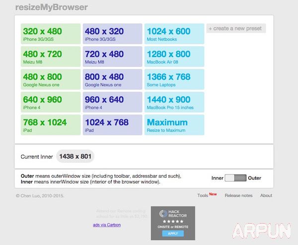Choose the 480 x 320 iPhone 3G/3GS preset
Image resolution: width=298 pixels, height=245 pixels.
[x=112, y=34]
